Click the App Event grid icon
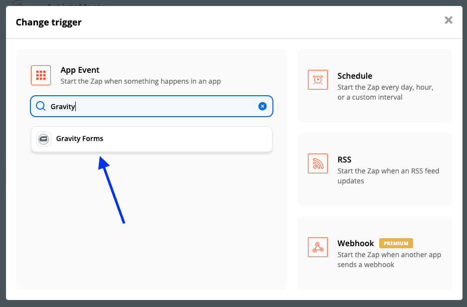The image size is (467, 307). coord(41,75)
